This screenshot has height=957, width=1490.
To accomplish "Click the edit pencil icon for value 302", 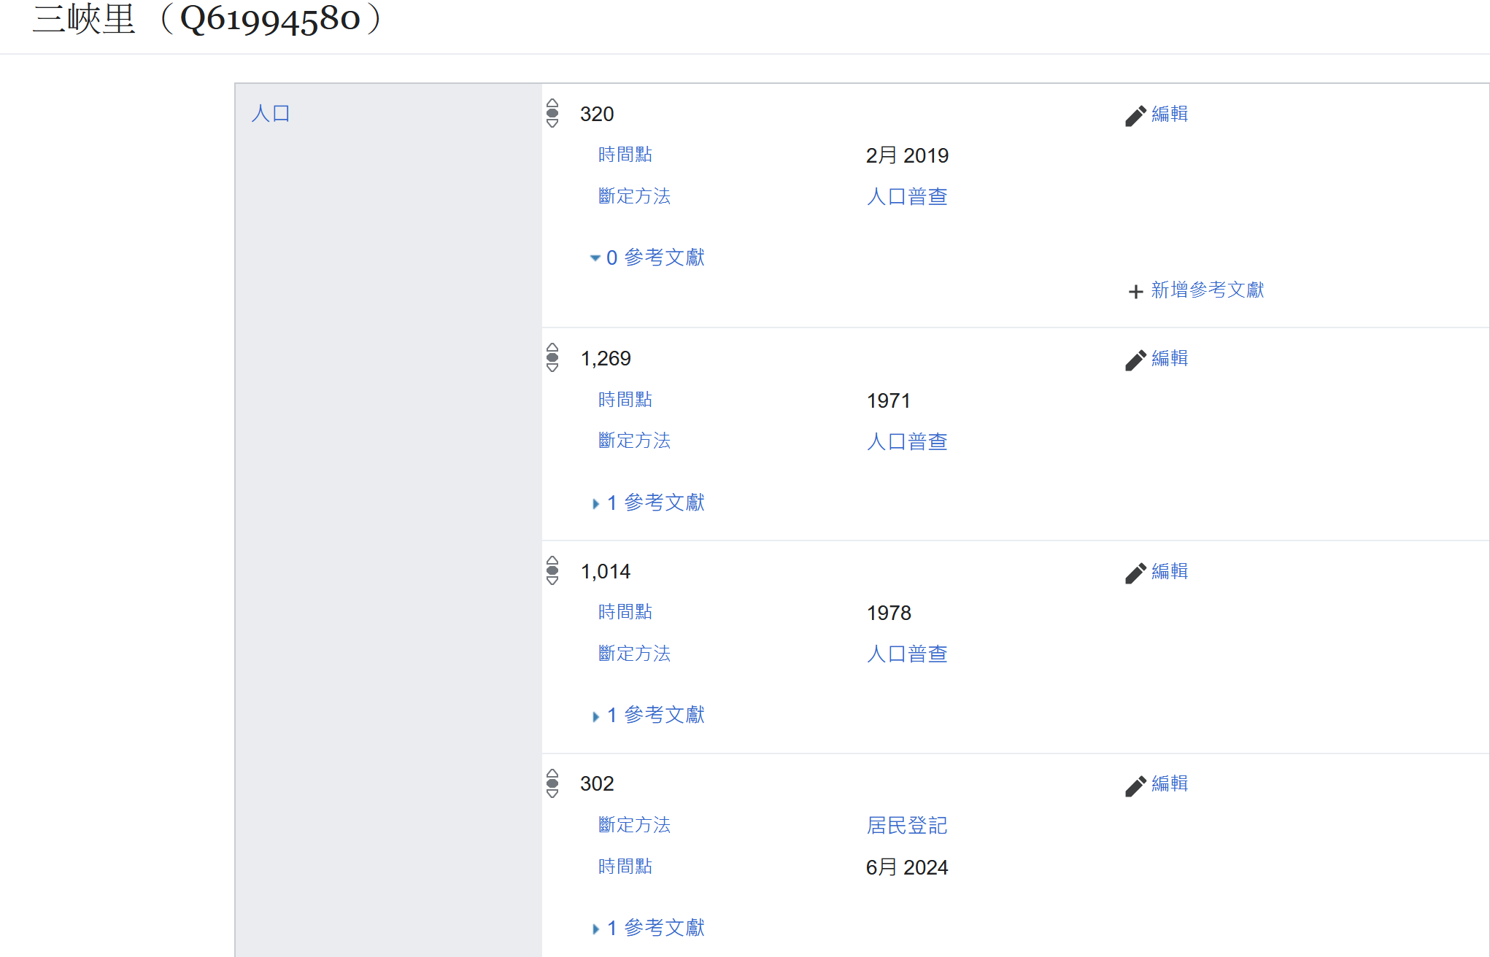I will click(x=1135, y=786).
